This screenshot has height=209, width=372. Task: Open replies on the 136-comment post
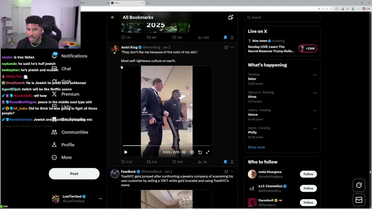tap(126, 37)
